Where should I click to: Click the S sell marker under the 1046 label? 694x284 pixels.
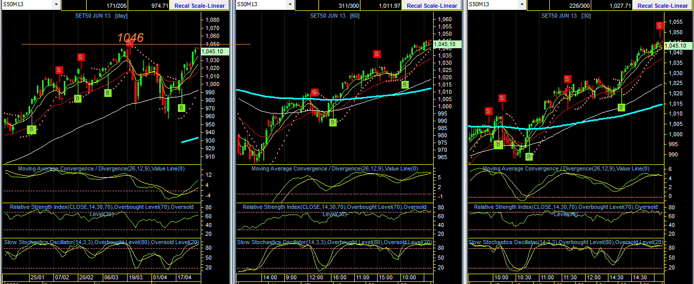130,43
